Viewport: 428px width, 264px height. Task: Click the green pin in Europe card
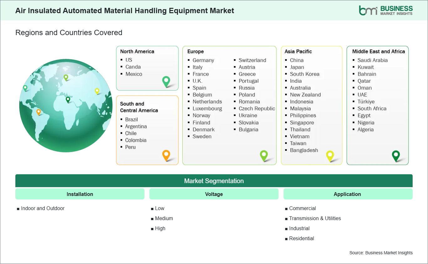[264, 155]
